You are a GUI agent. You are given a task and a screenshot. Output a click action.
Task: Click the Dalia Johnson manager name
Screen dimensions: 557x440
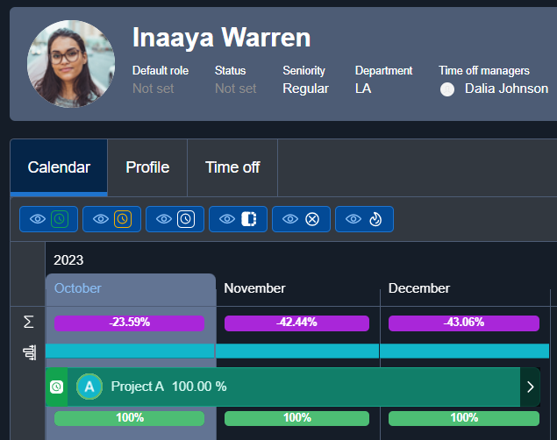[506, 89]
